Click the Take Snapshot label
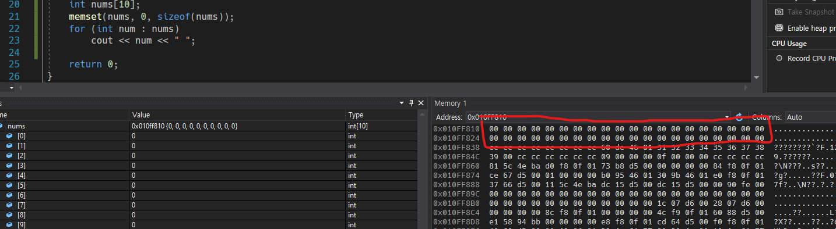This screenshot has height=229, width=836. 812,12
